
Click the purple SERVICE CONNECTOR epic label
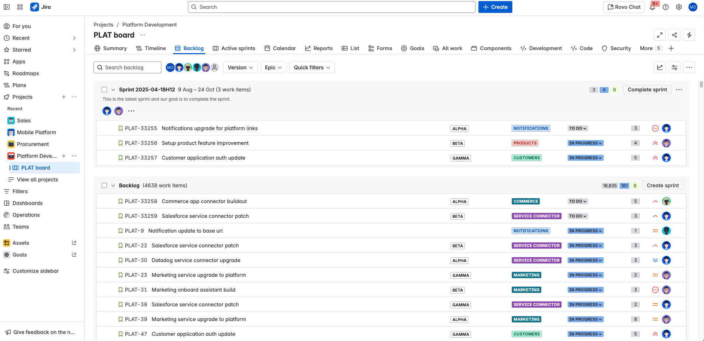click(x=536, y=216)
